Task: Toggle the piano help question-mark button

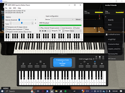Action: coord(96,59)
